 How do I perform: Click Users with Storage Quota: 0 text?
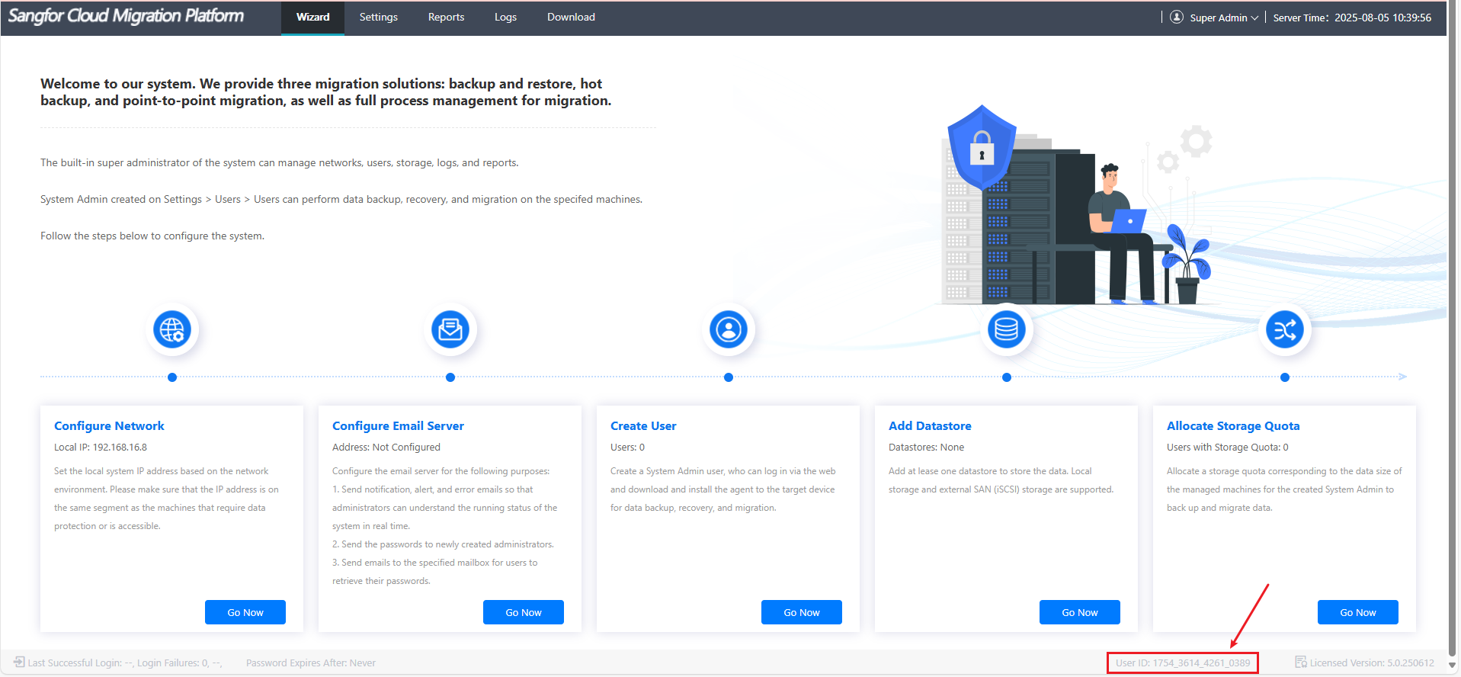(x=1228, y=447)
